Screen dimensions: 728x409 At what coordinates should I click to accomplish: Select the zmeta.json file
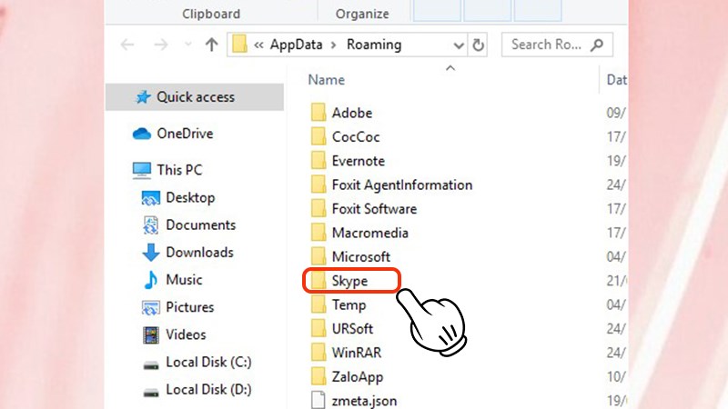[365, 401]
